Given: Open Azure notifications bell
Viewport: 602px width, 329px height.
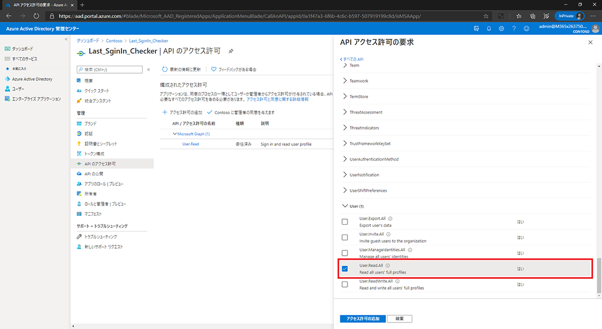Looking at the screenshot, I should pyautogui.click(x=489, y=29).
